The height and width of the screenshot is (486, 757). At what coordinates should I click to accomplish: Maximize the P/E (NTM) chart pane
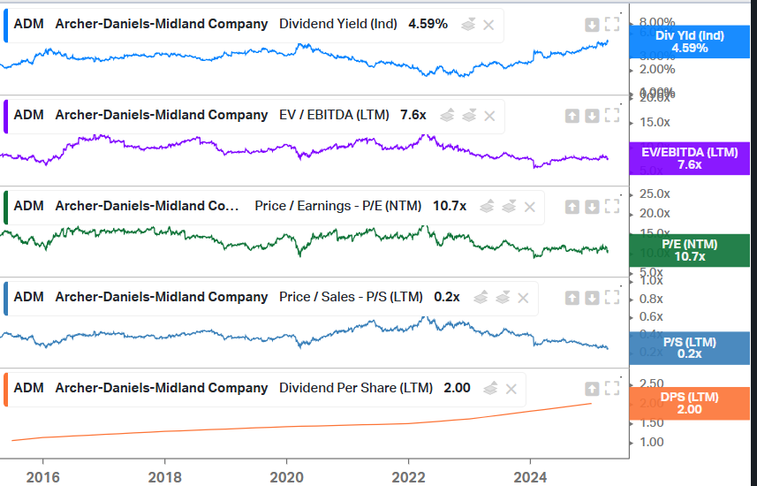coord(612,207)
